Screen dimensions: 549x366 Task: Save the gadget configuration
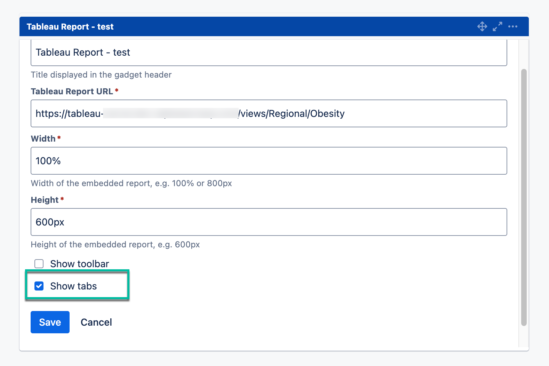pos(50,322)
